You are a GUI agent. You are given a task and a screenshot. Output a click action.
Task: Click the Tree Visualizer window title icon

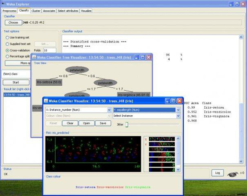[34, 57]
